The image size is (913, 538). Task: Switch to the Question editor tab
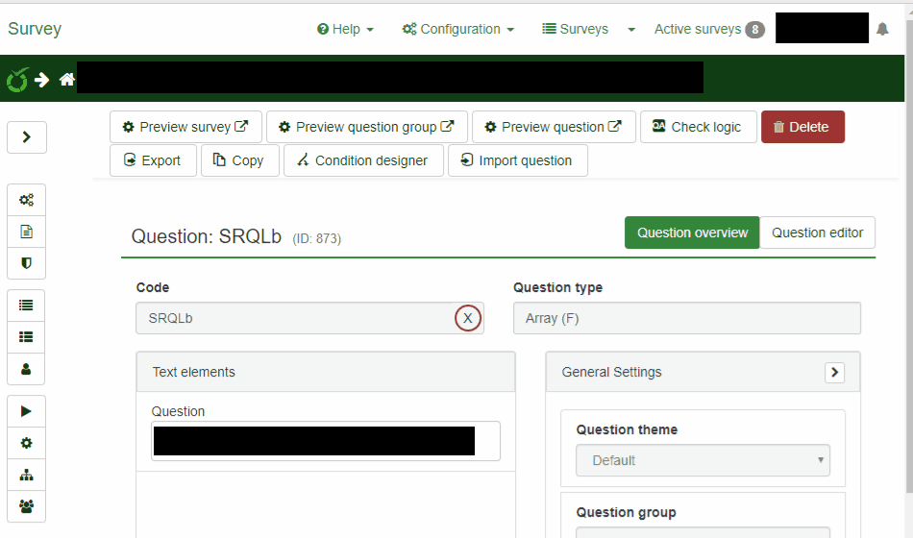click(x=817, y=232)
